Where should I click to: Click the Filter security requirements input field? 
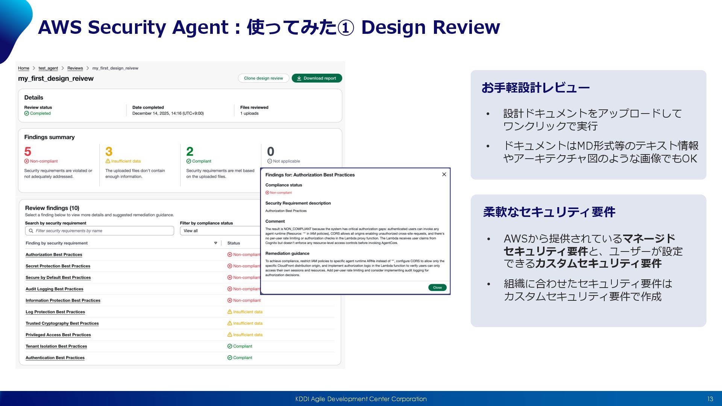tap(102, 231)
